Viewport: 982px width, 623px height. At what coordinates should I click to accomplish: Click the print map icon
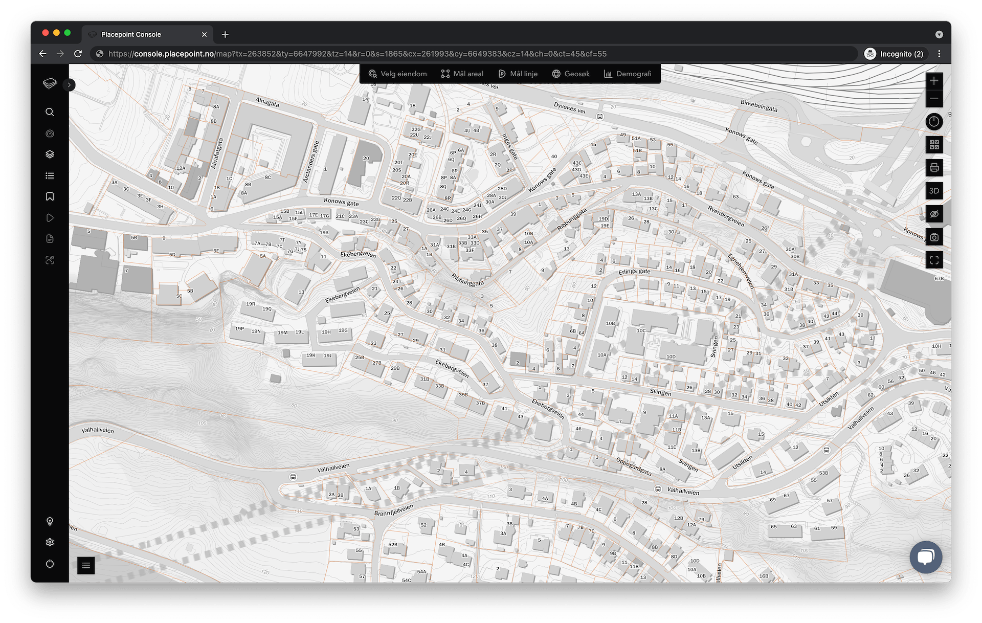point(934,168)
